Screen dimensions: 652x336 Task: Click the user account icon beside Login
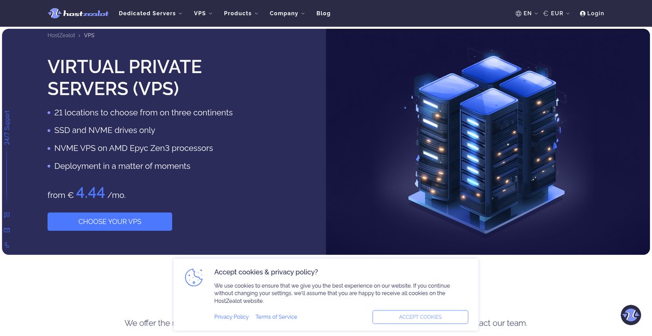click(x=582, y=14)
